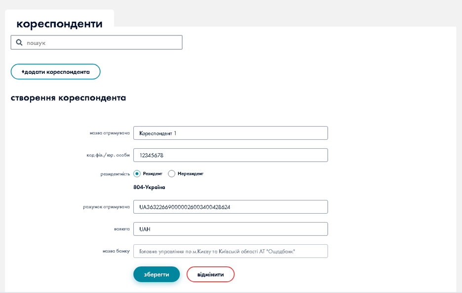
Task: Click the 804-Україна country text
Action: [x=149, y=187]
